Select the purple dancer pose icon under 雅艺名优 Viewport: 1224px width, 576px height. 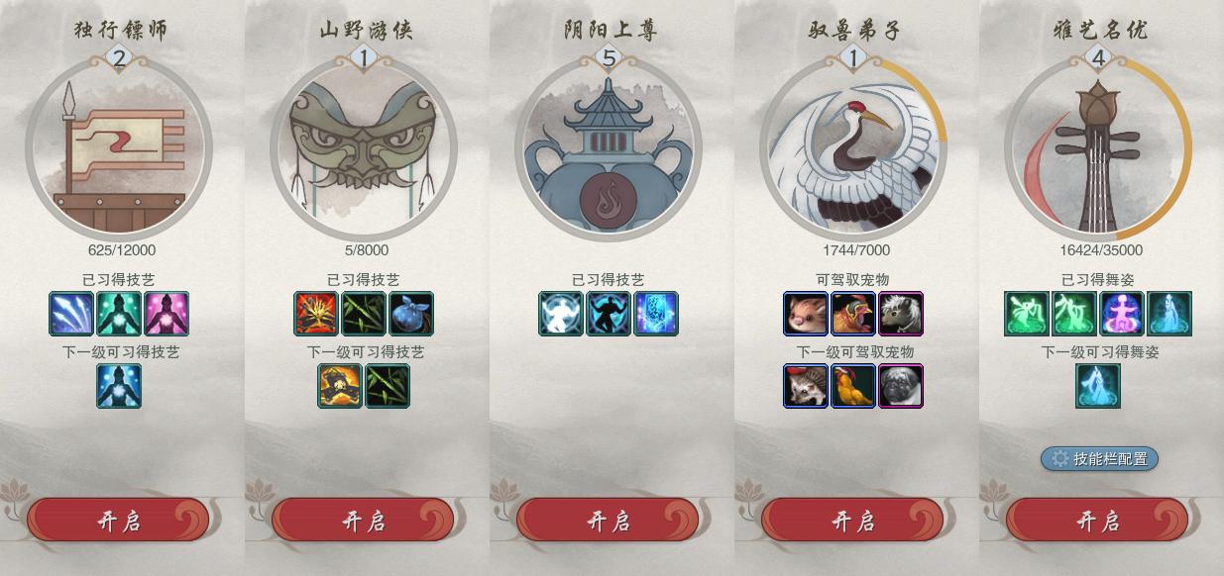point(1122,314)
